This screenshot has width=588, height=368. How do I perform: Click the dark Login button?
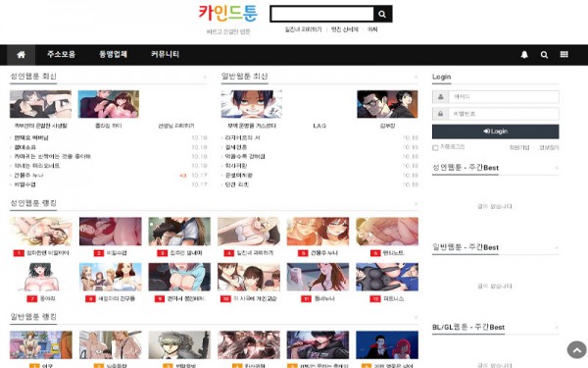495,131
